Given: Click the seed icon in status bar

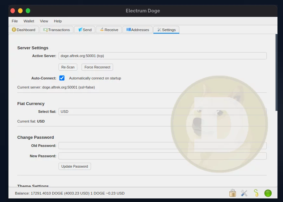Looking at the screenshot, I should (x=256, y=193).
